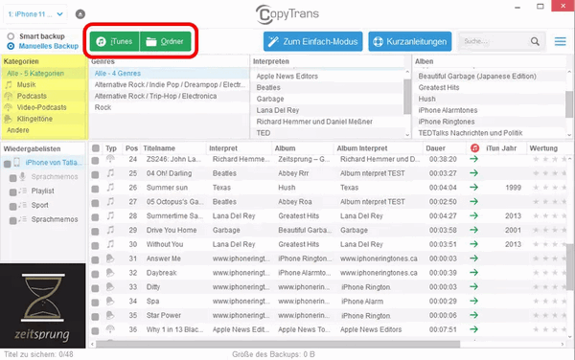Click the Alben list scrollbar
575x360 pixels.
click(x=568, y=104)
